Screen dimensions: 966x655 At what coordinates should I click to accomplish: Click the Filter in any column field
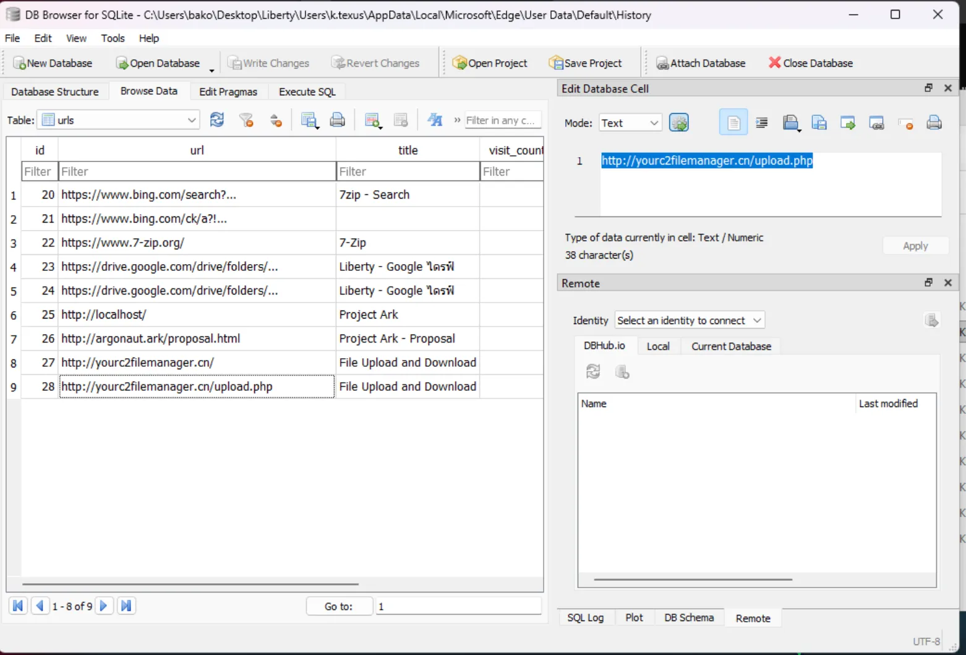[x=503, y=120]
